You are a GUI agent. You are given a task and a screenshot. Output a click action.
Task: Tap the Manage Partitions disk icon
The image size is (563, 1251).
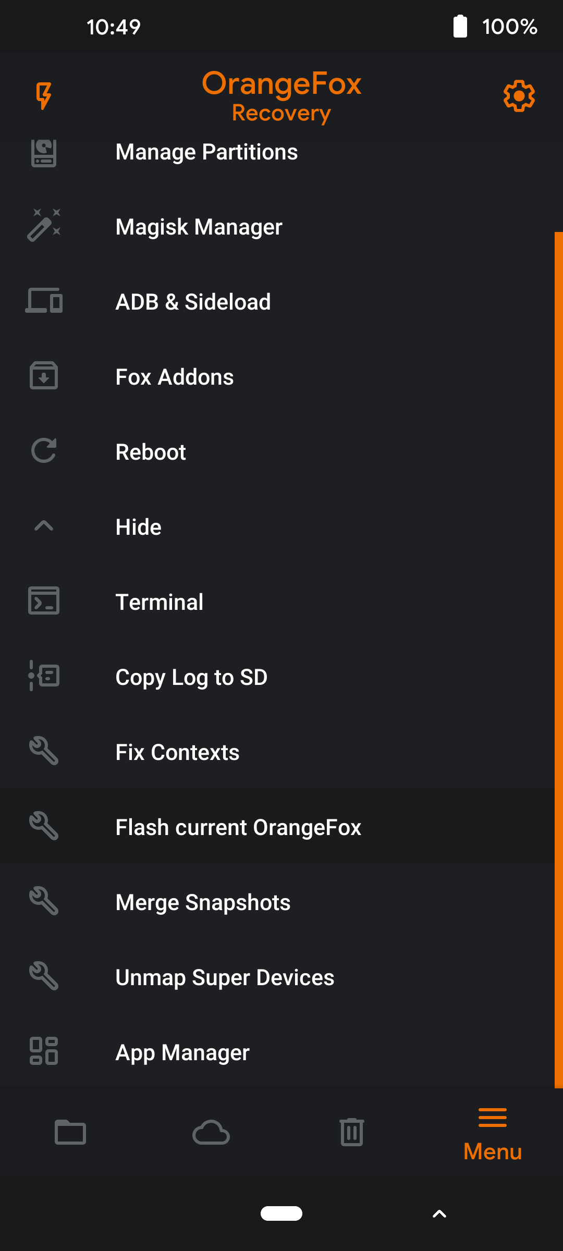click(44, 153)
